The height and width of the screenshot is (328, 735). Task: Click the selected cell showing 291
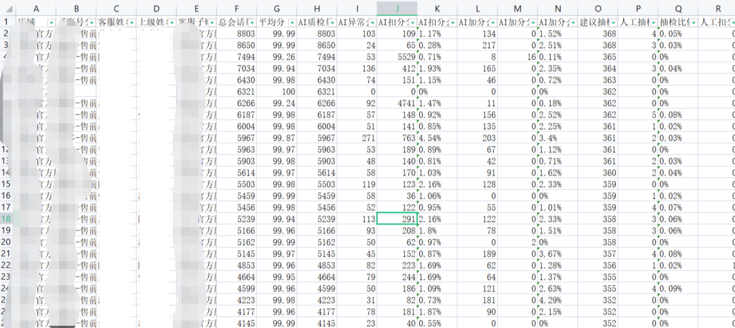[x=397, y=219]
